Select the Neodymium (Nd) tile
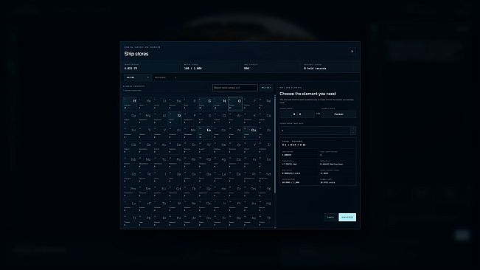 click(x=265, y=177)
